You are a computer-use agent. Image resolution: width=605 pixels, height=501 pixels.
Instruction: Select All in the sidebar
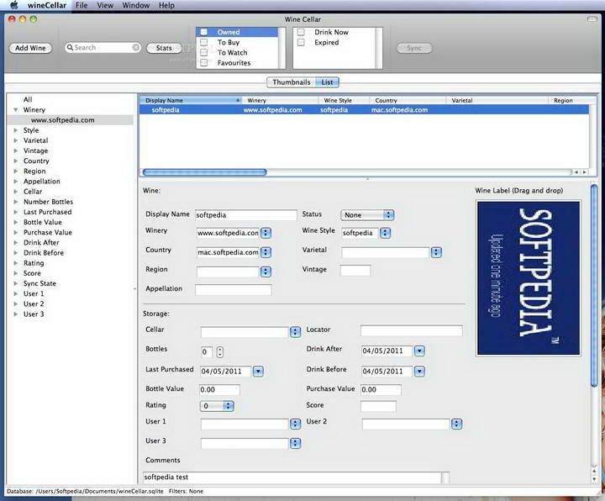pyautogui.click(x=28, y=99)
